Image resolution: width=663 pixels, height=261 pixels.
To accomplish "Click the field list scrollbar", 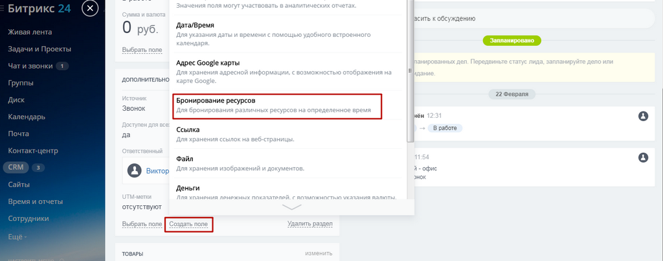I will click(410, 71).
